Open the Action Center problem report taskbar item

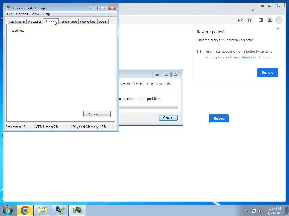click(60, 210)
